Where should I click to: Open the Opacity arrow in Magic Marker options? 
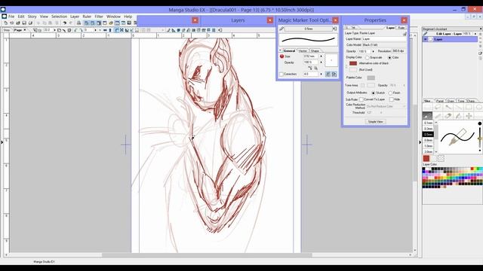[x=321, y=62]
